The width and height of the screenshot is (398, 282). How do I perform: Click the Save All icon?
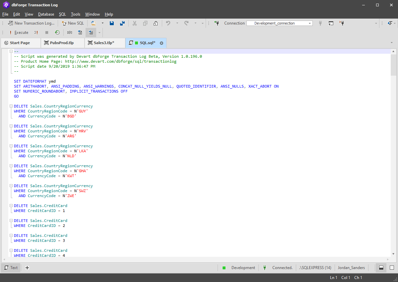[x=122, y=23]
